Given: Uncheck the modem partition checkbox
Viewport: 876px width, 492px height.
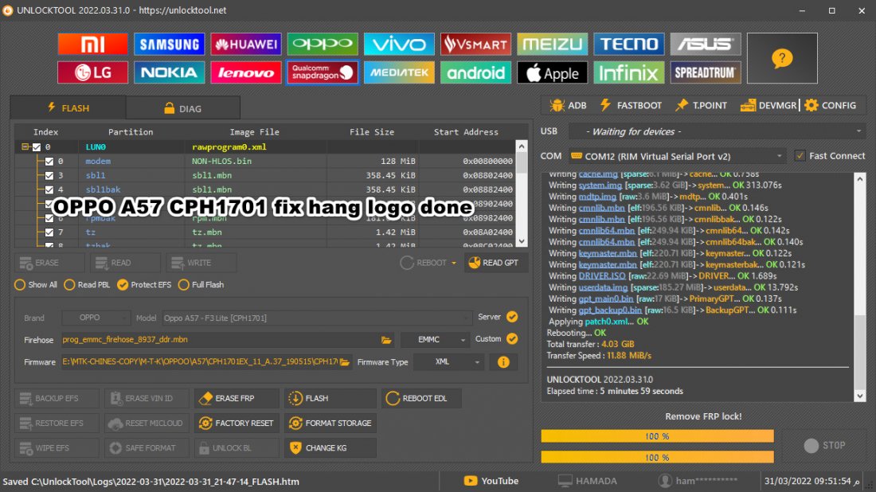Looking at the screenshot, I should tap(49, 161).
